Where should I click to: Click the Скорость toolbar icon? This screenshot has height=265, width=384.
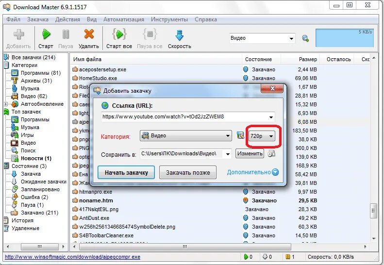[x=180, y=35]
